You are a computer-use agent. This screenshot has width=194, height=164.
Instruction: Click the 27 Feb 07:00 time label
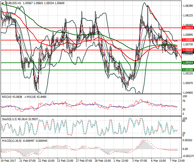(84, 161)
